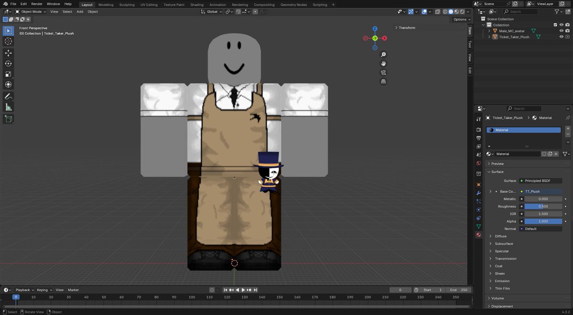Click the pan view hand icon
The height and width of the screenshot is (315, 573).
click(x=383, y=63)
